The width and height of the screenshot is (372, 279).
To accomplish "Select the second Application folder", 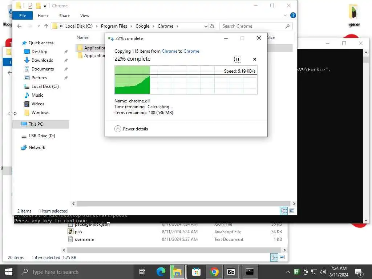I will 91,56.
